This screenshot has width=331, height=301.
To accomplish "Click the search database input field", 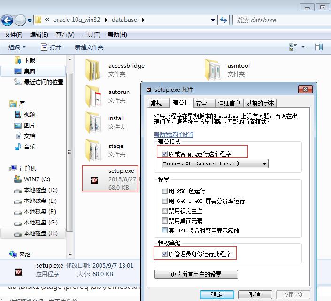I will (282, 20).
